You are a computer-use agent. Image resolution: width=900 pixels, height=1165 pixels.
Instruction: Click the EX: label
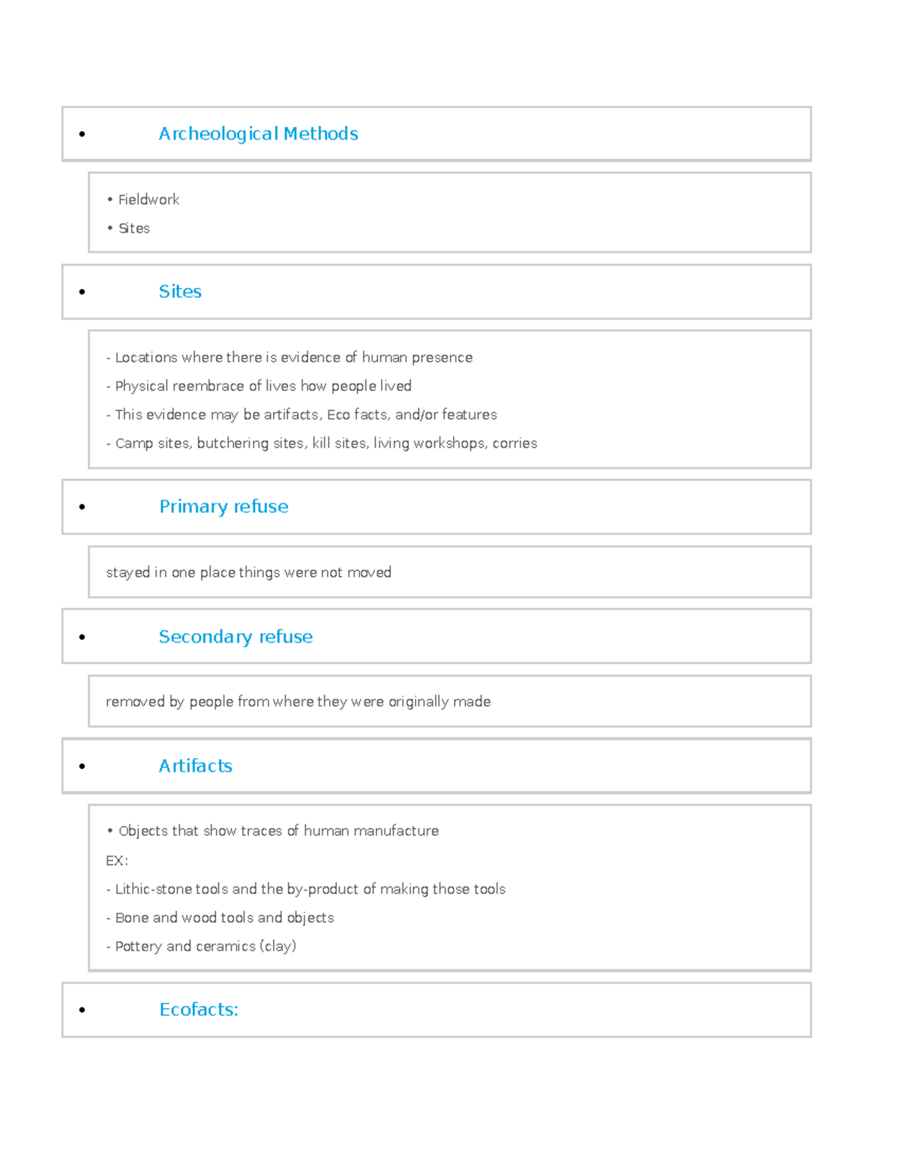tap(117, 860)
